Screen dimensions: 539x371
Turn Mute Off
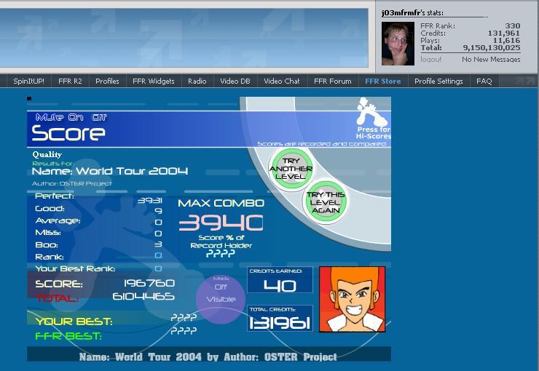pos(99,117)
